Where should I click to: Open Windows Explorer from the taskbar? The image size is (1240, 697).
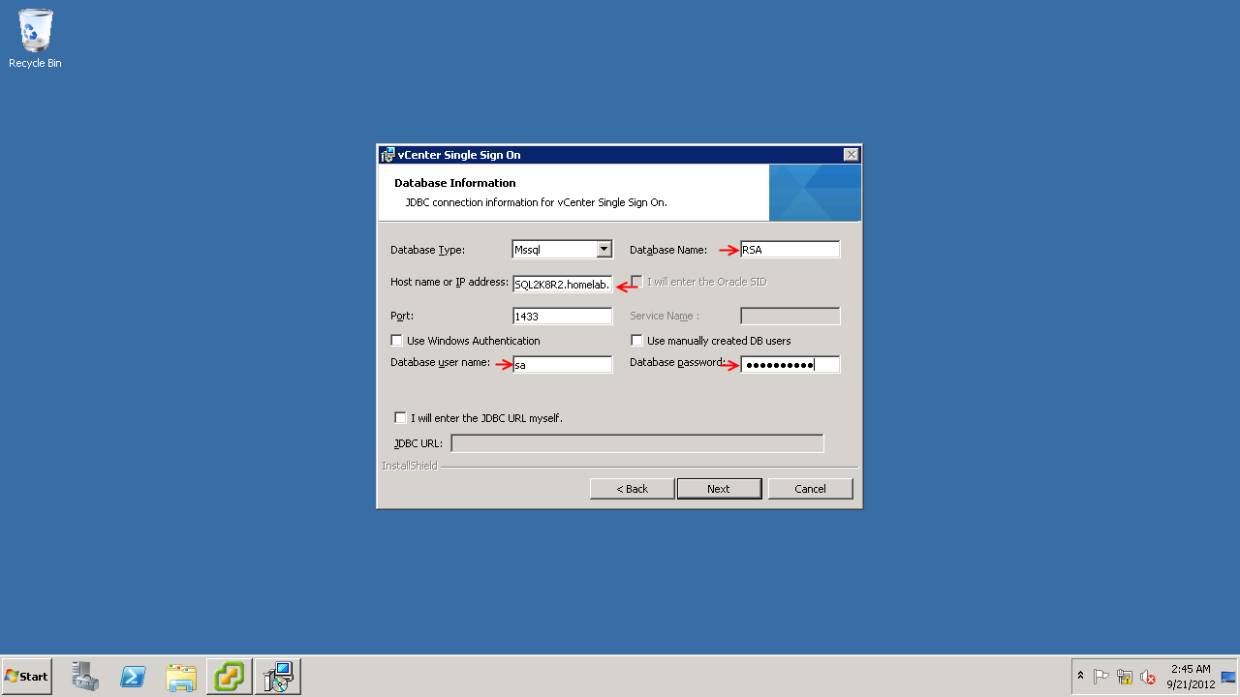181,676
